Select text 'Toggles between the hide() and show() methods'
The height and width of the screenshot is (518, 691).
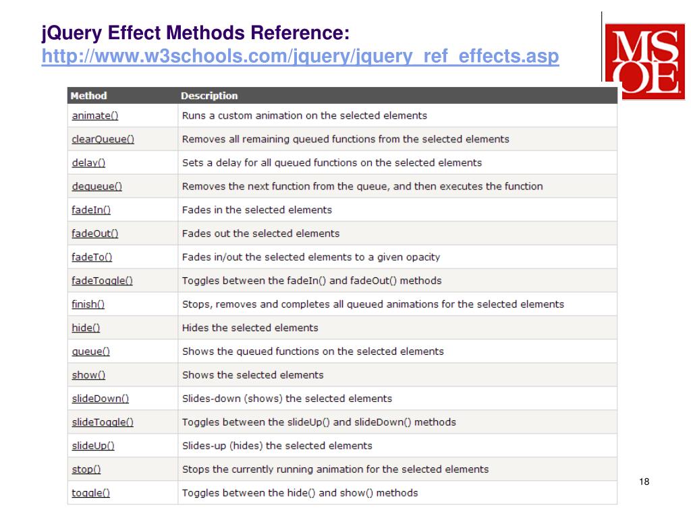coord(300,493)
